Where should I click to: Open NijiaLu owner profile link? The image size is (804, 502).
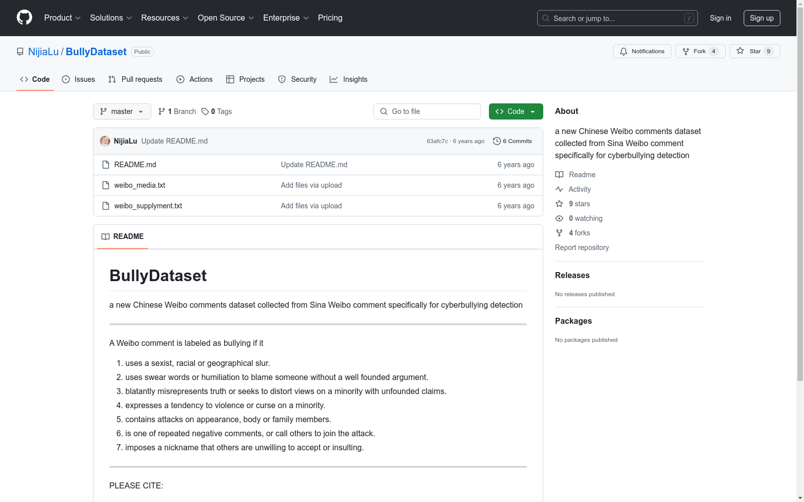click(43, 52)
